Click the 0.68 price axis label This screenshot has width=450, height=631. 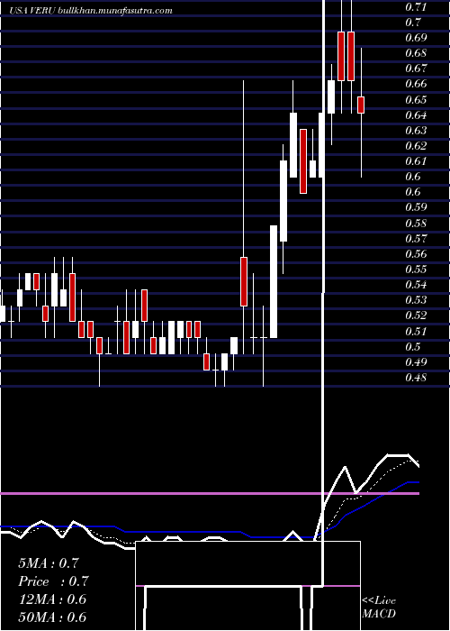[x=416, y=53]
